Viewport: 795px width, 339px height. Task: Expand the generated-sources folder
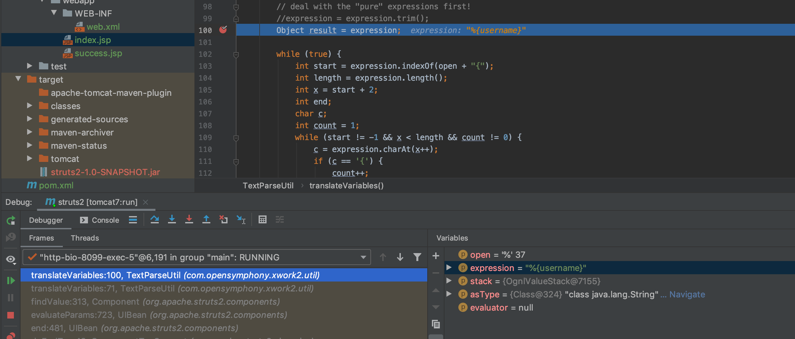29,119
